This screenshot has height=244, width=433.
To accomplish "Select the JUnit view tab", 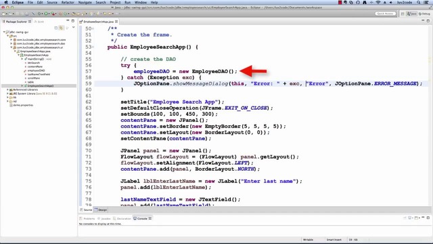I will (x=39, y=21).
